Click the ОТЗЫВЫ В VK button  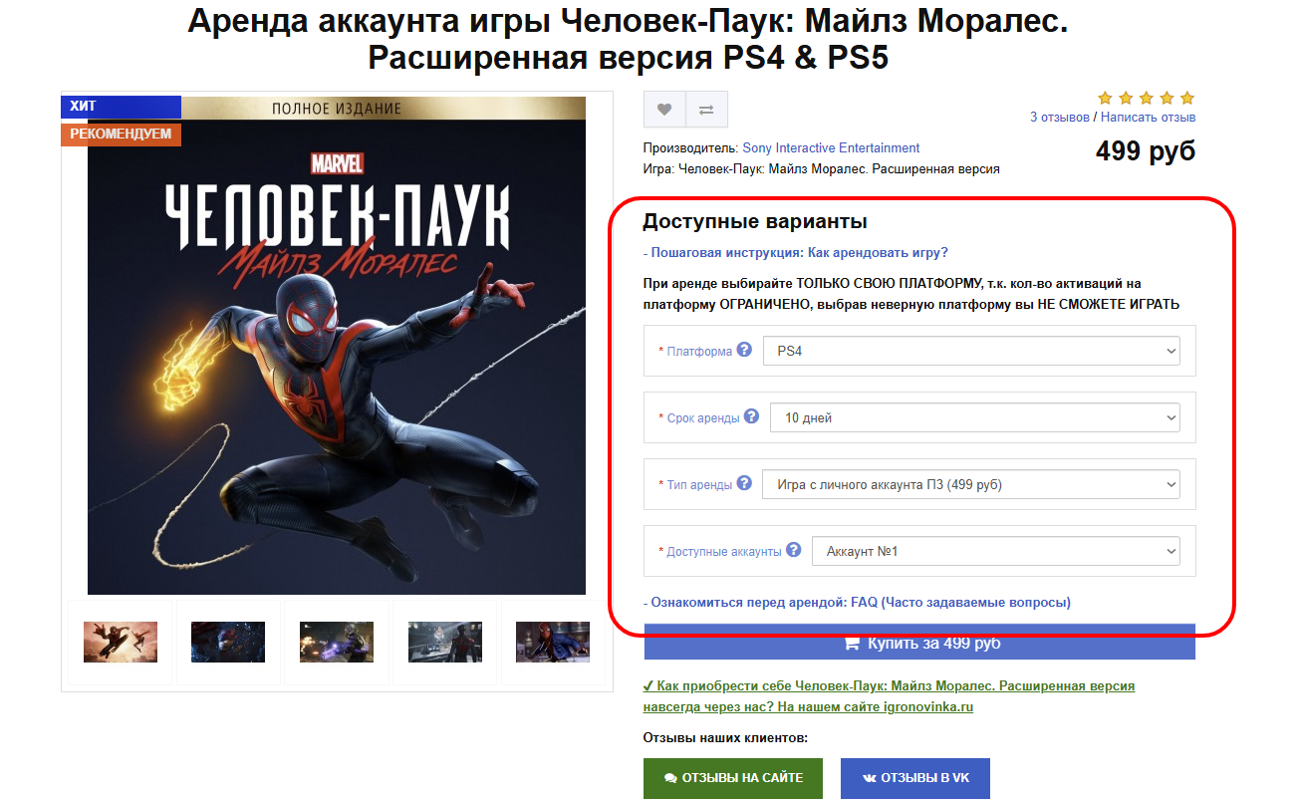(x=914, y=777)
